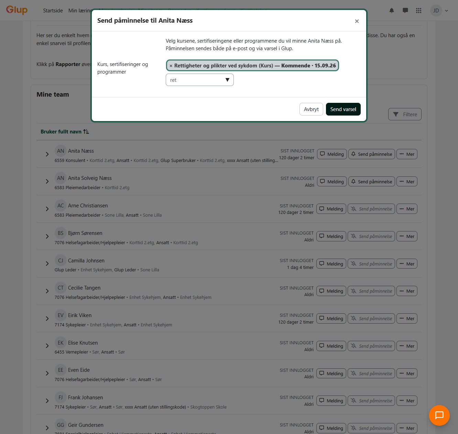
Task: Expand the Eirik Viken row
Action: [x=47, y=319]
